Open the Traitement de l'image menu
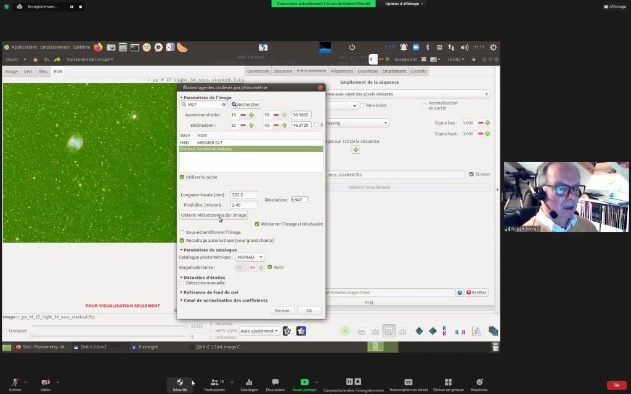The width and height of the screenshot is (631, 394). tap(90, 60)
